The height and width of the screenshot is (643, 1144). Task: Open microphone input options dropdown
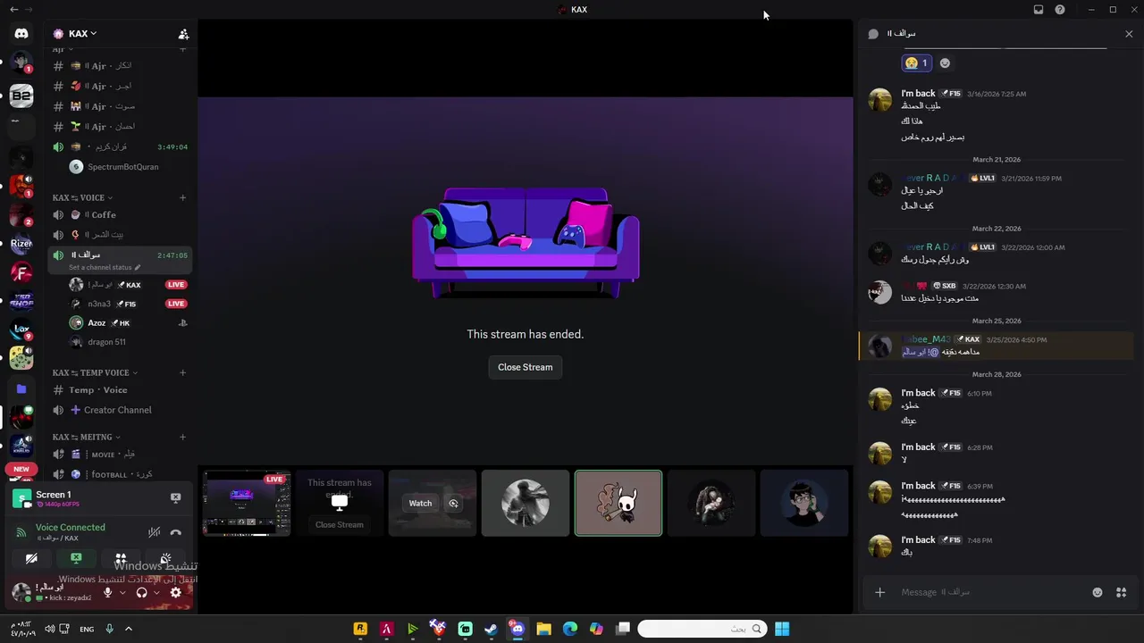[122, 592]
